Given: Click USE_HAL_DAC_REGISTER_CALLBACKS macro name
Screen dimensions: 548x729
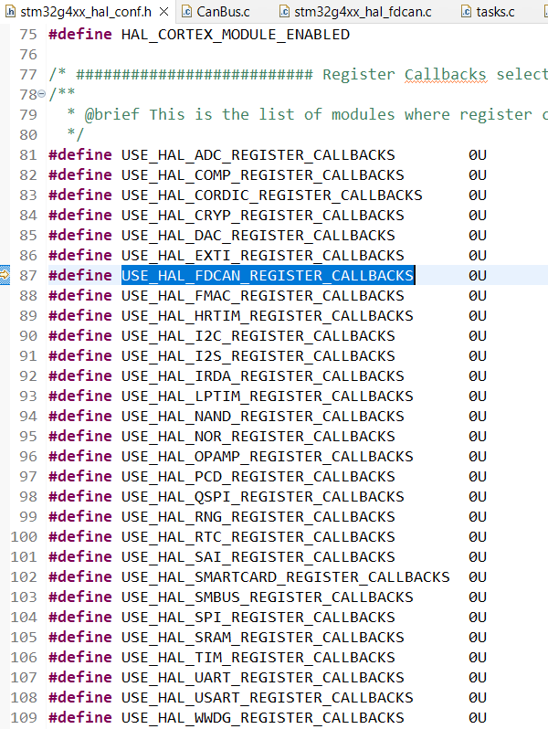Looking at the screenshot, I should click(258, 236).
